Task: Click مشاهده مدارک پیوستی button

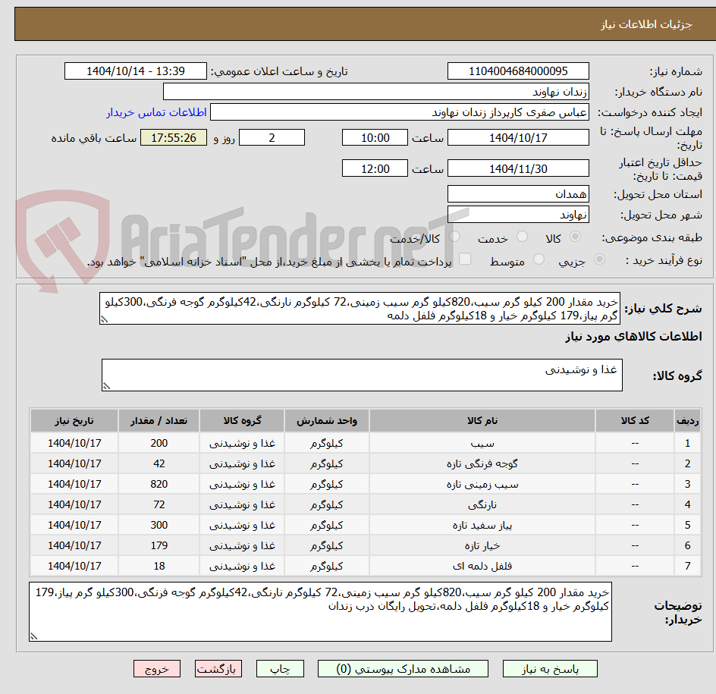Action: [x=403, y=669]
